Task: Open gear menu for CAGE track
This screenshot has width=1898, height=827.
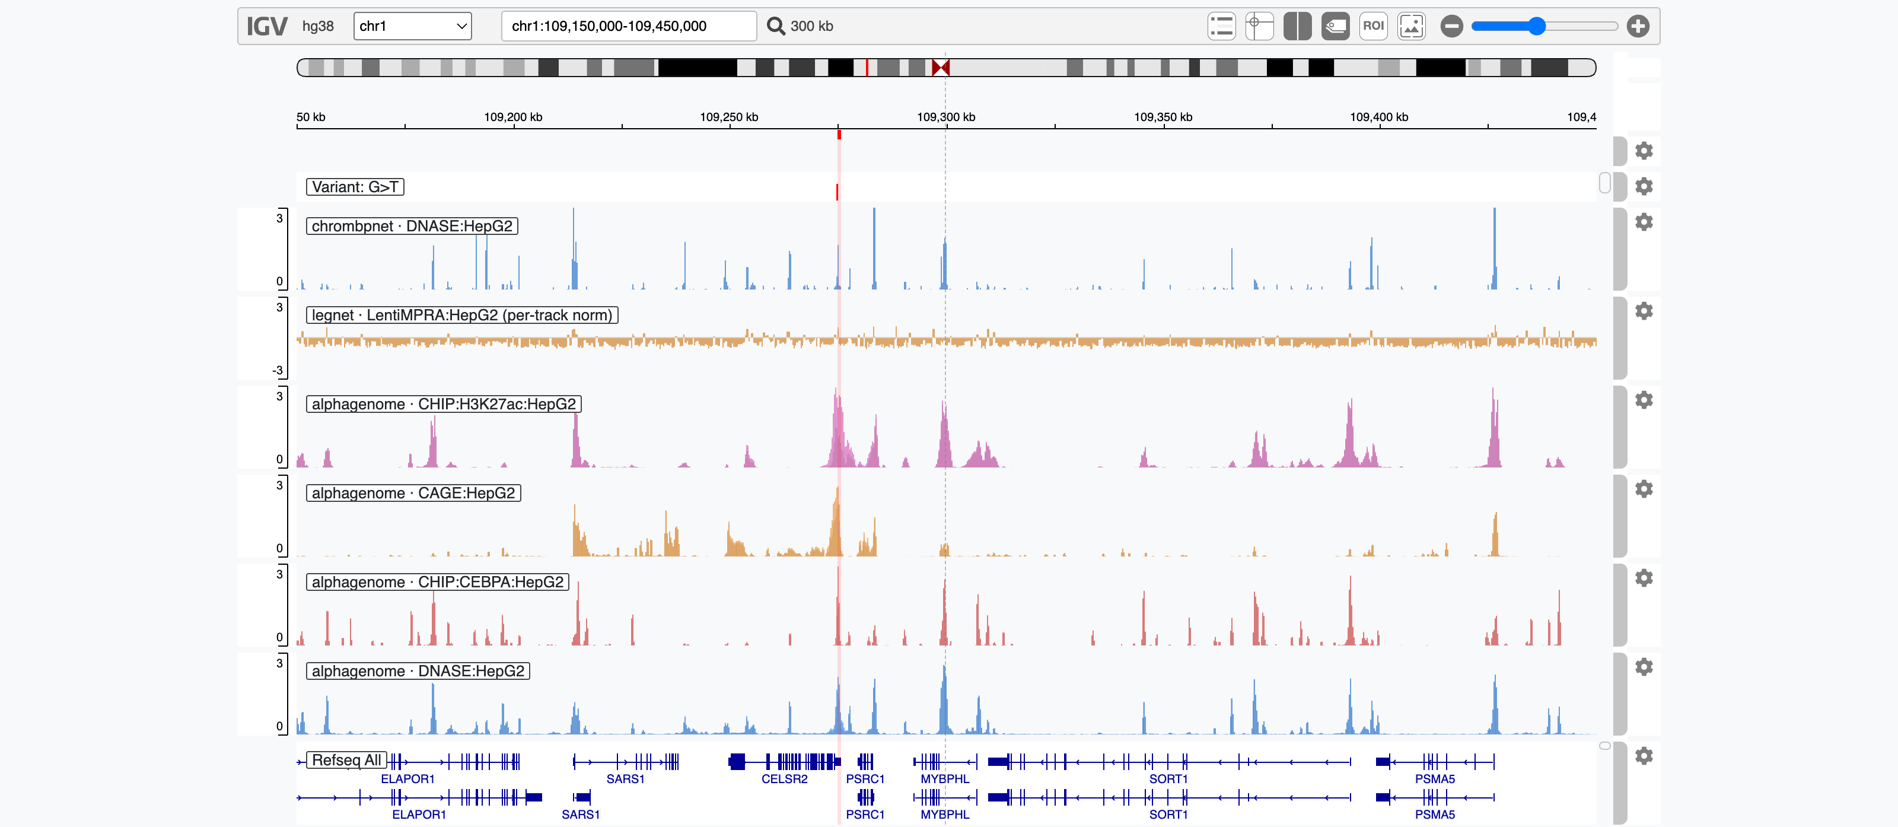Action: [1644, 488]
